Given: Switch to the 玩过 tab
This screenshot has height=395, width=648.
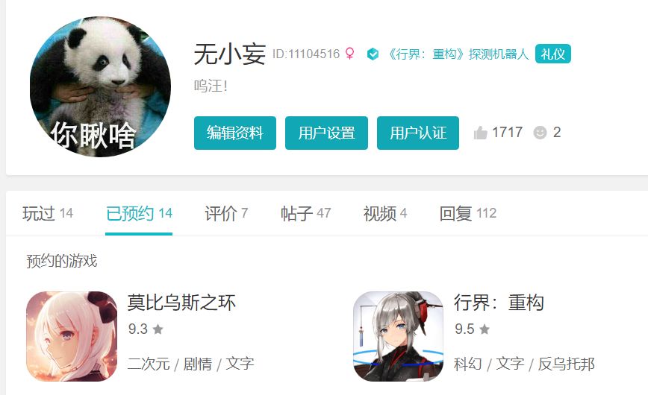Looking at the screenshot, I should [48, 213].
